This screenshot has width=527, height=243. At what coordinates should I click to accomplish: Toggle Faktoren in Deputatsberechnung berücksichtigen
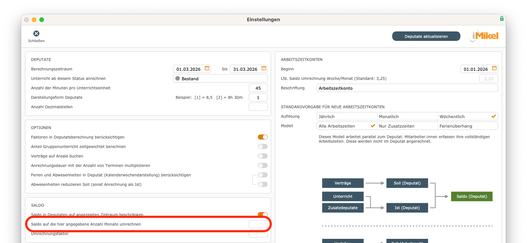click(262, 137)
